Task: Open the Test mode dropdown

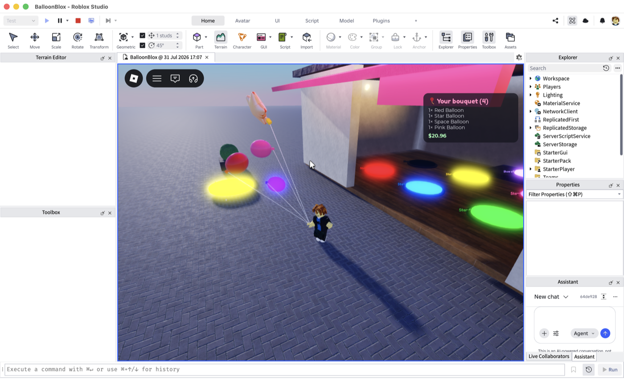Action: (21, 20)
